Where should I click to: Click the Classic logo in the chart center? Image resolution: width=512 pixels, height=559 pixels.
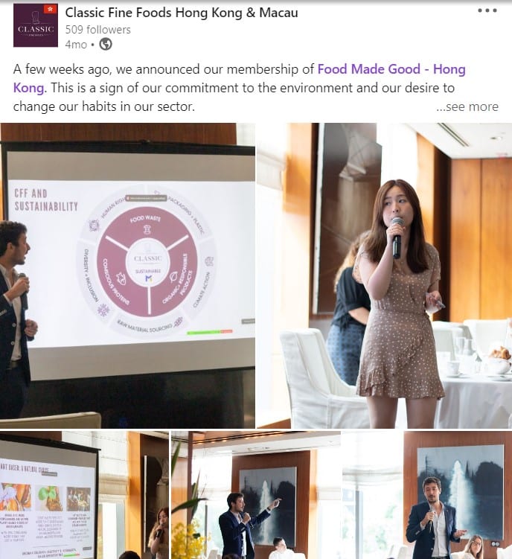click(148, 258)
